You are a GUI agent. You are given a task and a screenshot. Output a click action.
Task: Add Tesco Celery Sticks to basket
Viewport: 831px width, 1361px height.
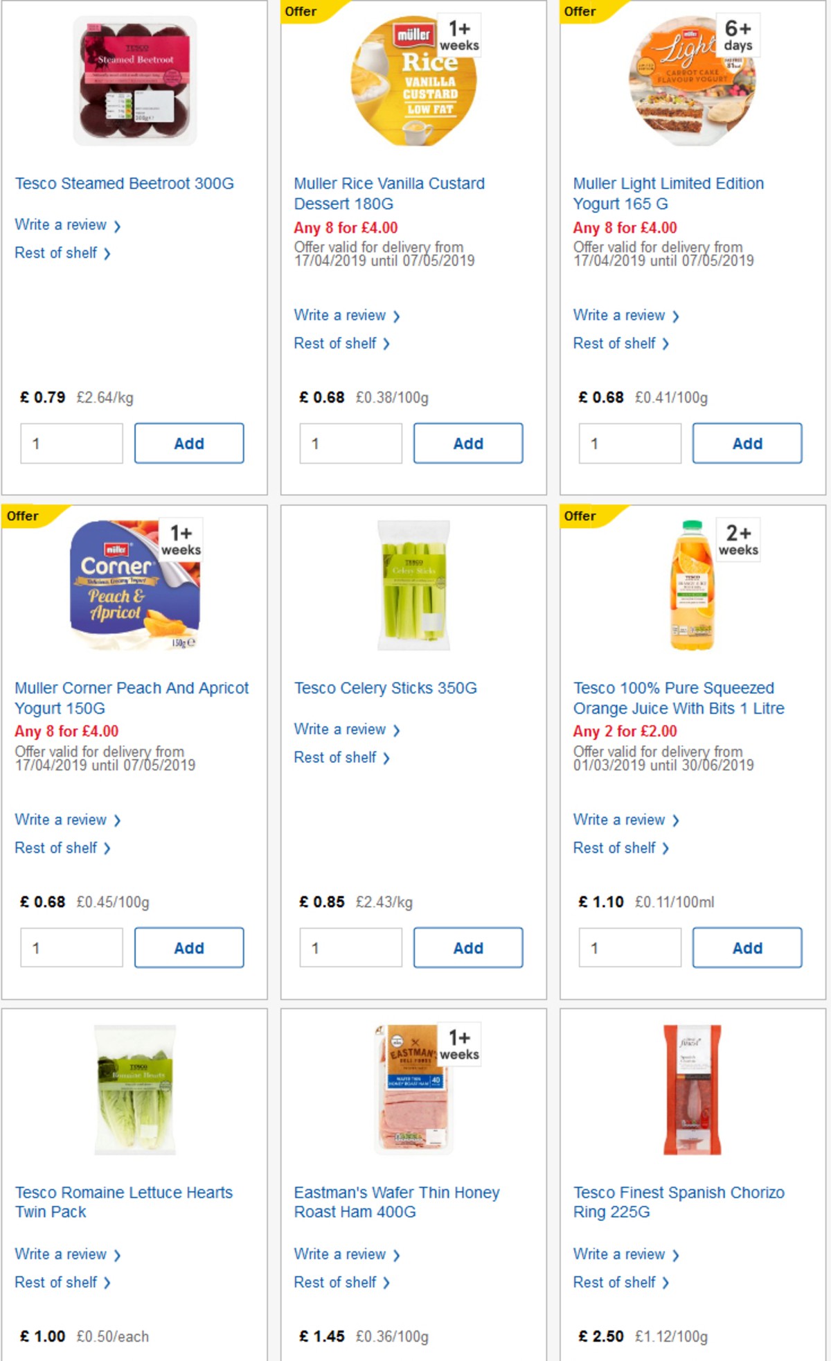coord(468,947)
